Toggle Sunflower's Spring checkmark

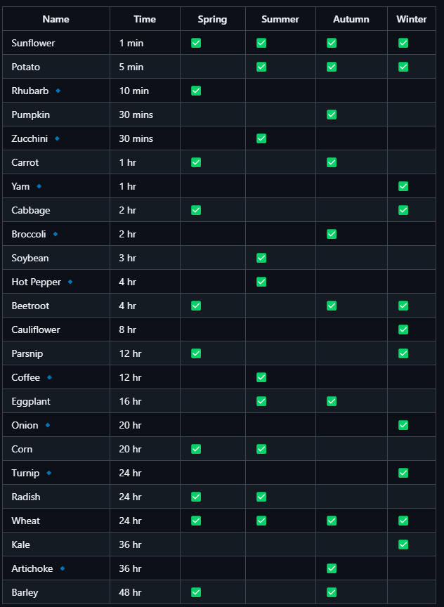(196, 43)
